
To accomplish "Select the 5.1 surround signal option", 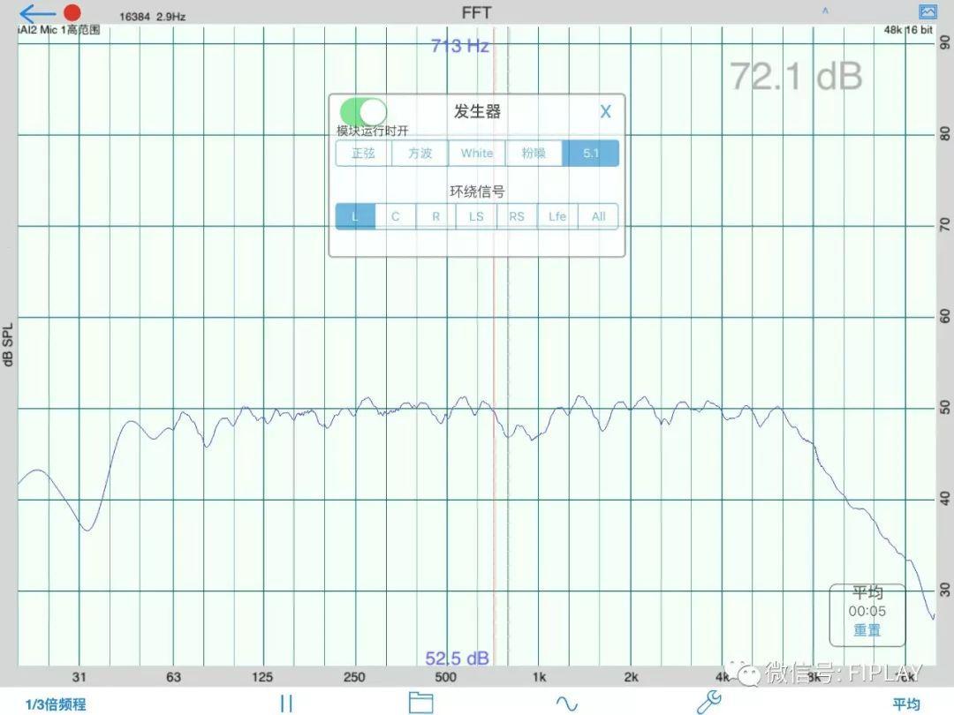I will pyautogui.click(x=591, y=153).
